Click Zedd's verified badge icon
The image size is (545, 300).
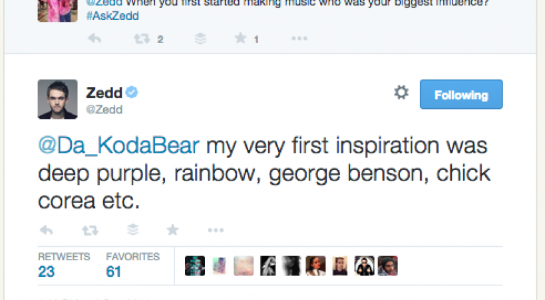pos(132,92)
